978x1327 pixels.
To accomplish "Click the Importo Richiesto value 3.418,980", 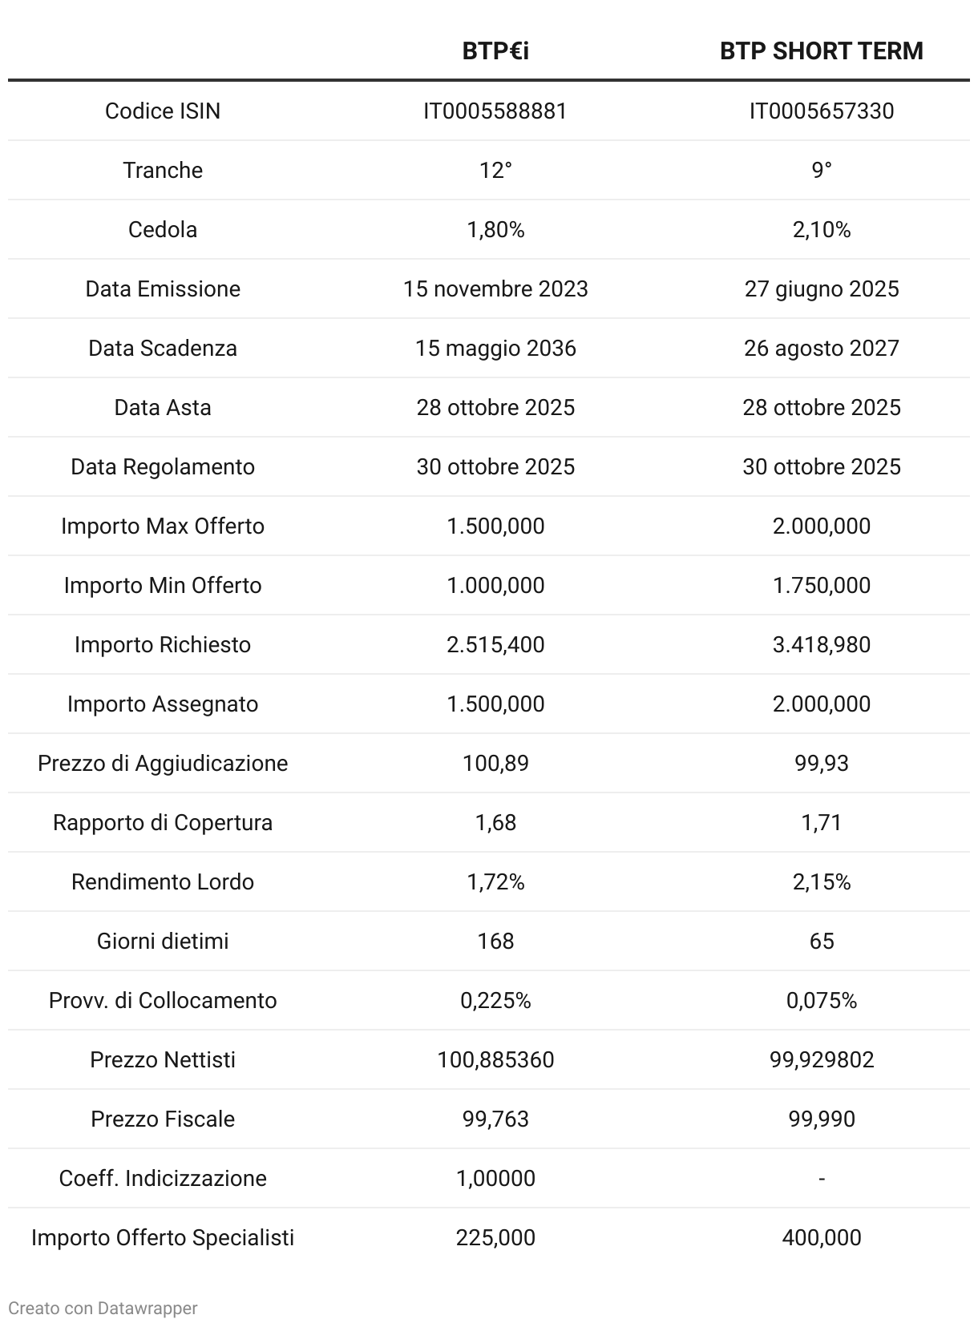I will point(821,644).
